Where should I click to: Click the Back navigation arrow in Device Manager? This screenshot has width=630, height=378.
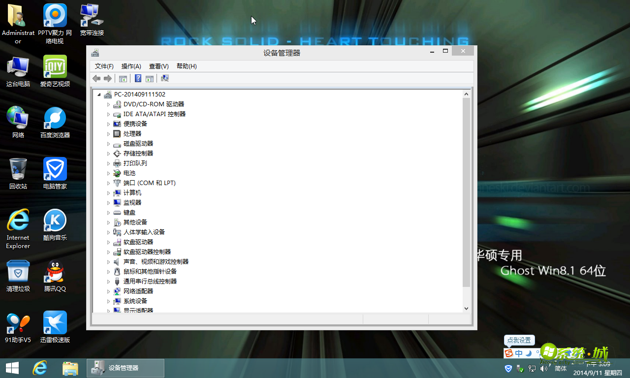96,78
